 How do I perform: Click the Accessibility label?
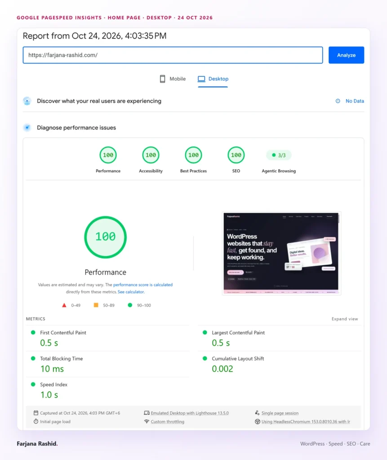pyautogui.click(x=151, y=171)
